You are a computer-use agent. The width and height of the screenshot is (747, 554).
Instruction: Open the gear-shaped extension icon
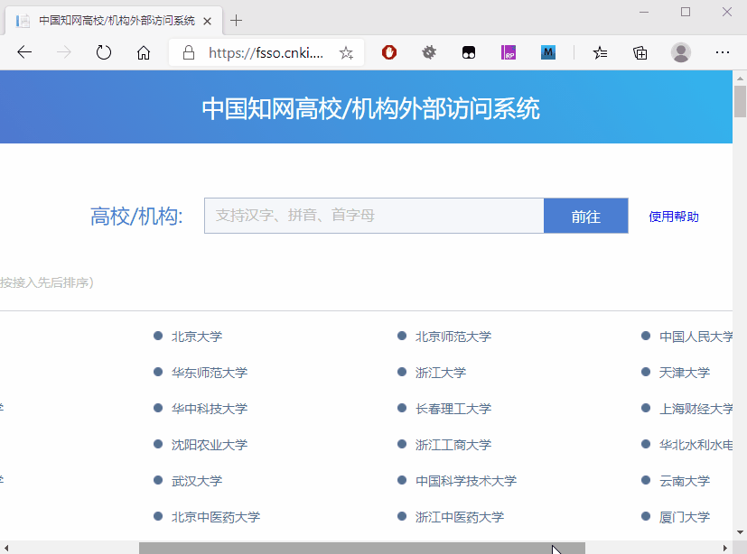[x=429, y=52]
